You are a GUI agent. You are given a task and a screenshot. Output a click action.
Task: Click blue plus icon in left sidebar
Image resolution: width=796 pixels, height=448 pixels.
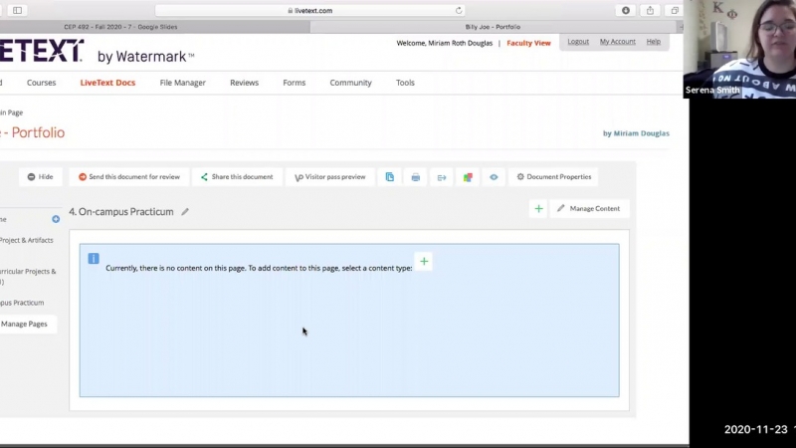(x=56, y=219)
